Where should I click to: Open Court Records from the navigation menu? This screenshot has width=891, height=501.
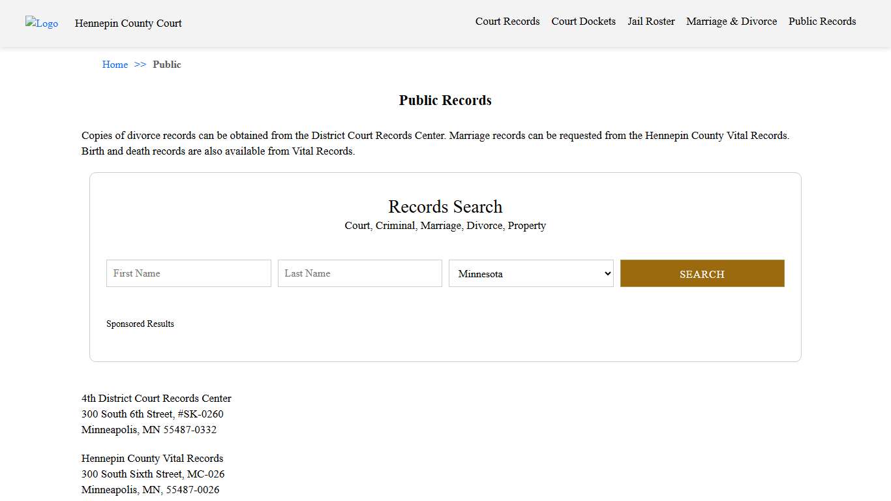tap(507, 21)
